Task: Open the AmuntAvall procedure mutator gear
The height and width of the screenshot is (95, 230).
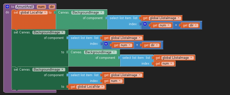Action: 7,7
